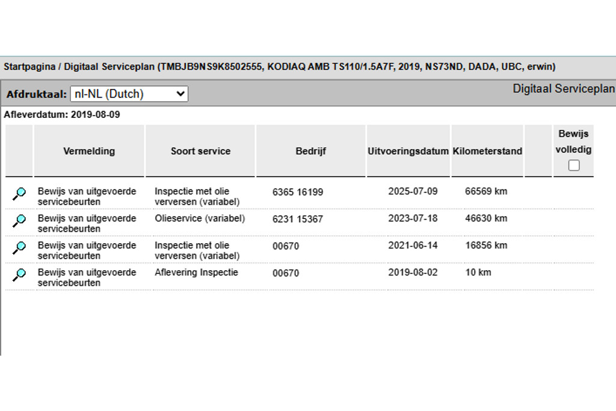616x411 pixels.
Task: Select the Aflevering Inspectie service type cell
Action: click(196, 273)
